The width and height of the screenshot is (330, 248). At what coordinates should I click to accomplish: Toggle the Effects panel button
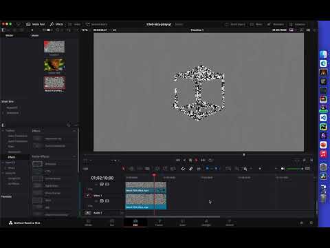(56, 24)
